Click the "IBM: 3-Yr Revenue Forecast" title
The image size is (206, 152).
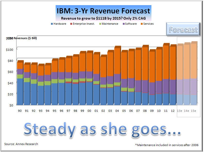[103, 11]
